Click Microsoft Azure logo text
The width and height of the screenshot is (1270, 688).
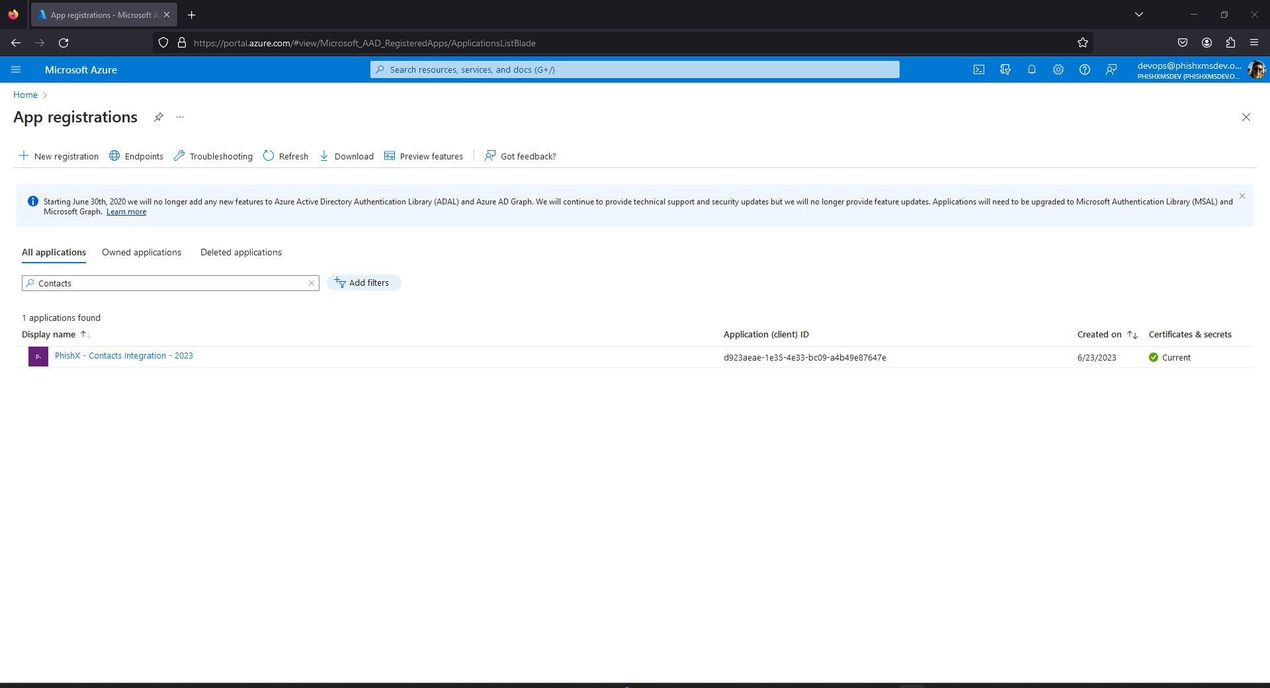81,69
